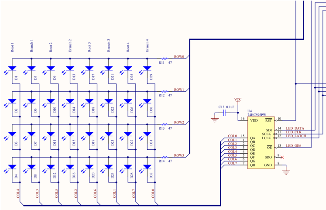The width and height of the screenshot is (326, 210).
Task: Pick the LED symbol D13
Action: [70, 69]
